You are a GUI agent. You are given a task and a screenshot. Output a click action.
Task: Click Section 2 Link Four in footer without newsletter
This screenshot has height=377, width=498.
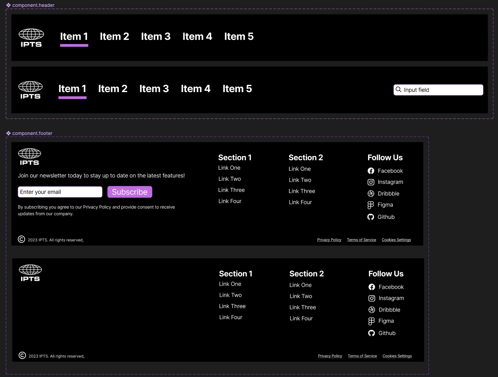301,319
